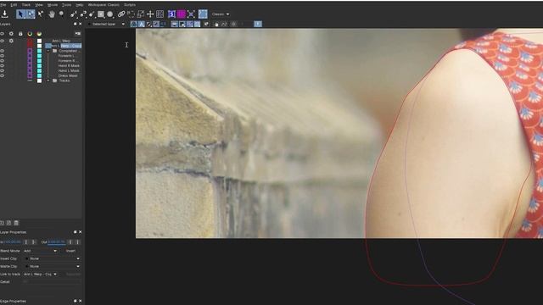The width and height of the screenshot is (543, 305).
Task: Open the Movie menu
Action: click(x=53, y=5)
